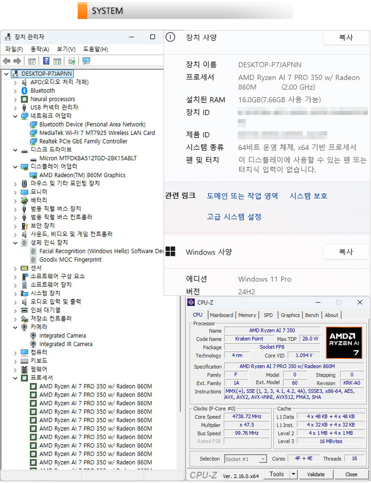Switch to the Bench tab in CPU-Z
The width and height of the screenshot is (371, 483).
click(312, 315)
